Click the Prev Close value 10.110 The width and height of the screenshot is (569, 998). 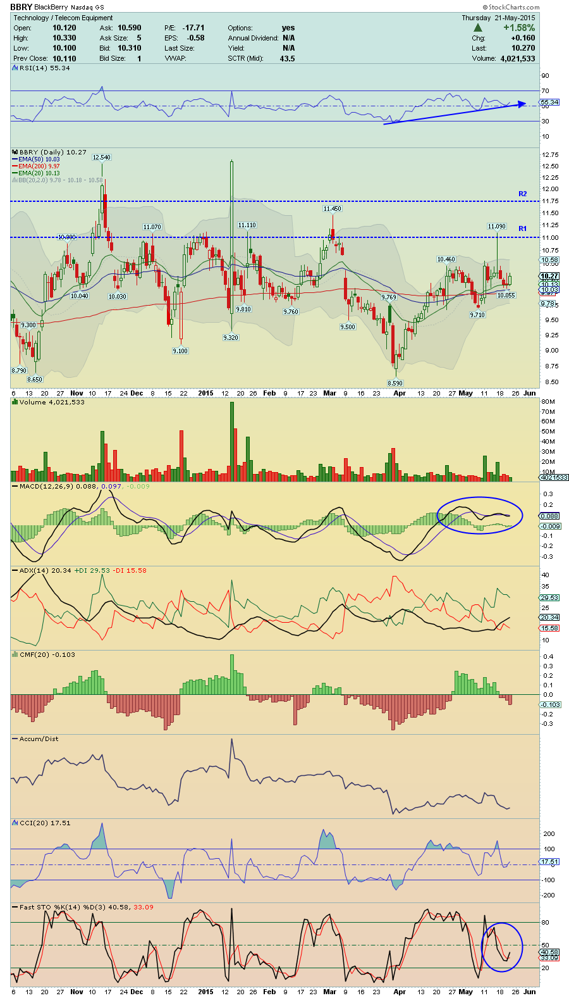point(64,58)
